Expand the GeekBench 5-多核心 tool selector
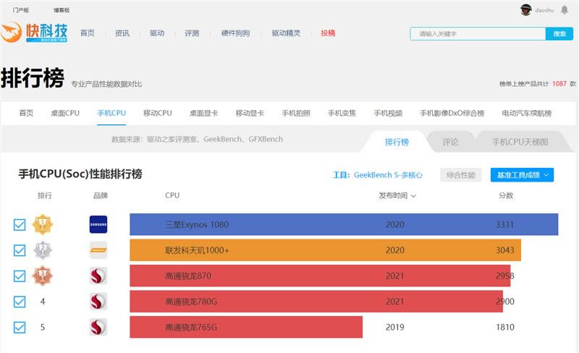This screenshot has height=353, width=579. click(387, 175)
